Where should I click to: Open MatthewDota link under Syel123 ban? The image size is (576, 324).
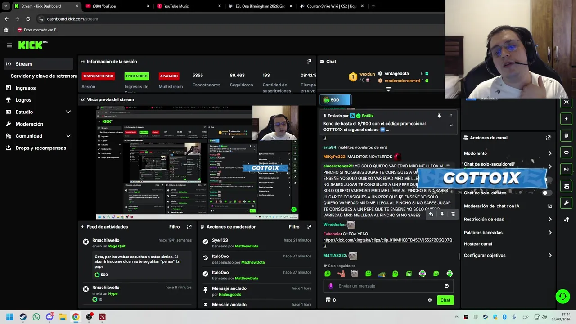[247, 246]
